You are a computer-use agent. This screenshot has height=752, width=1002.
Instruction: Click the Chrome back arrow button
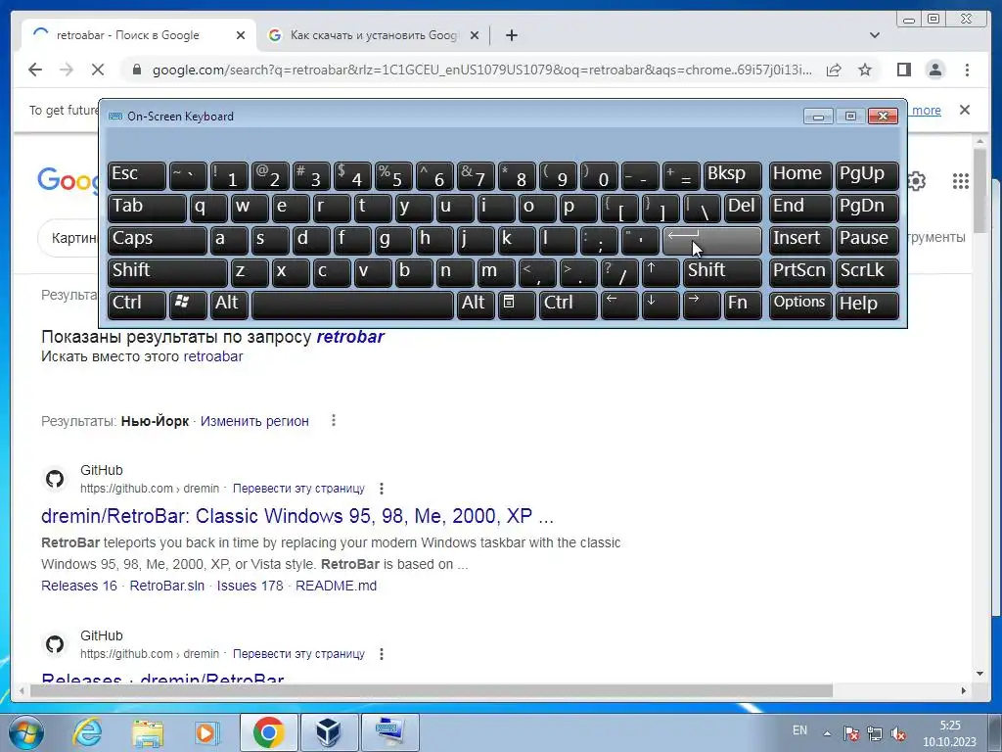point(35,70)
